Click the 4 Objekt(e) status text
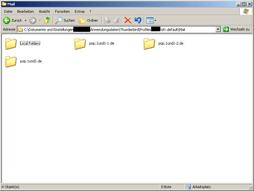Screen dimensions: 254x191 10,187
